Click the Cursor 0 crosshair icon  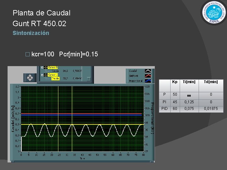coord(46,67)
